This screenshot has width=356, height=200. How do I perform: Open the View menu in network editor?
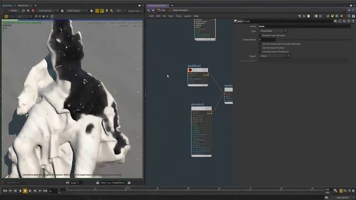(171, 16)
